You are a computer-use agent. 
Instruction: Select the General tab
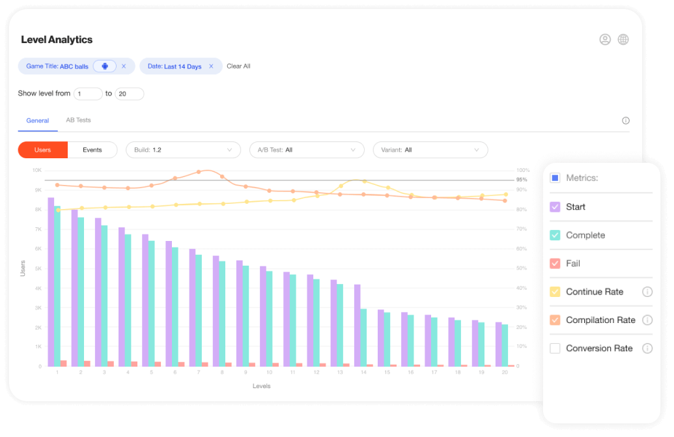pos(38,120)
